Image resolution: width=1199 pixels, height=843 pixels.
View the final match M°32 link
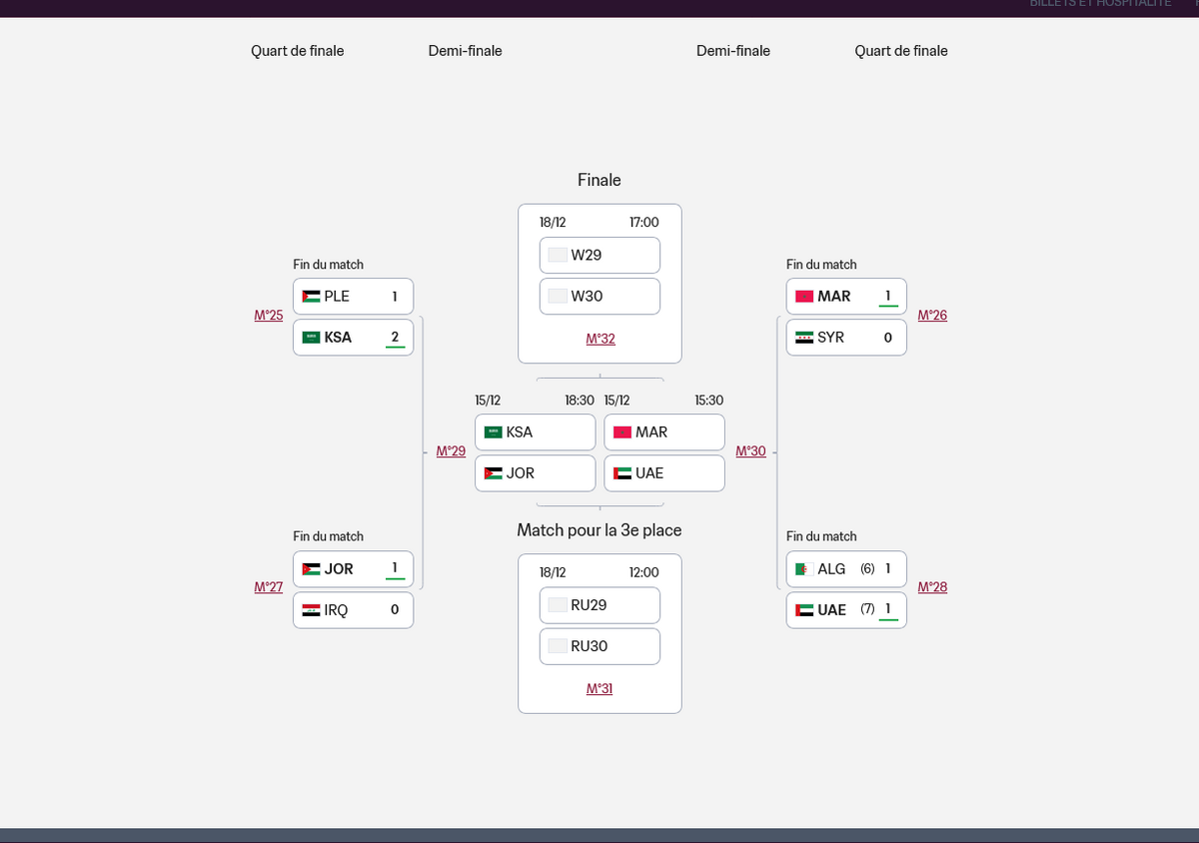coord(600,340)
